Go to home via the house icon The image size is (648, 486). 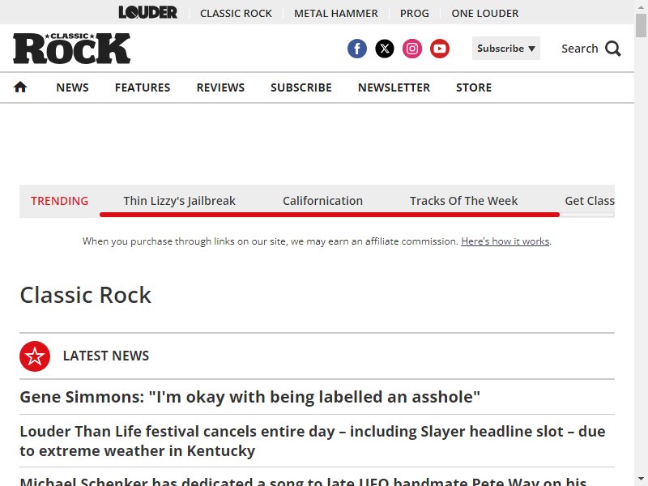(x=20, y=87)
